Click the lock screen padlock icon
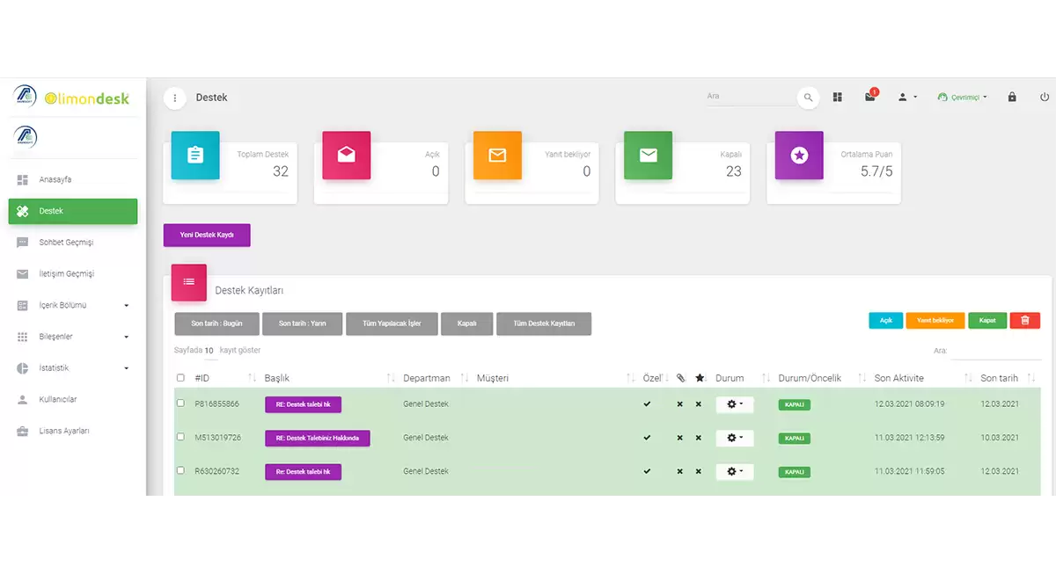This screenshot has width=1056, height=574. [1012, 98]
